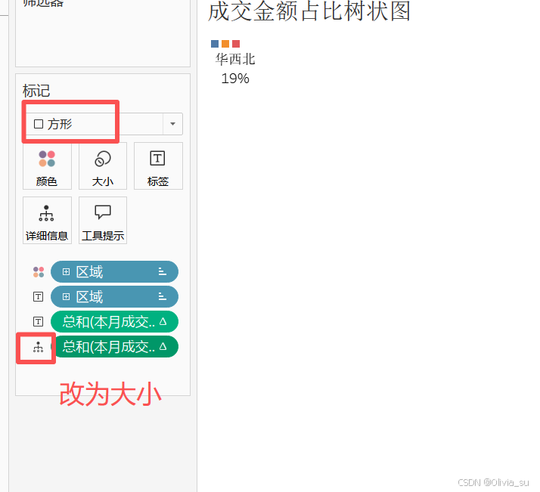Select the 区域 pill on color
Screen dimensions: 540x492
pyautogui.click(x=114, y=272)
